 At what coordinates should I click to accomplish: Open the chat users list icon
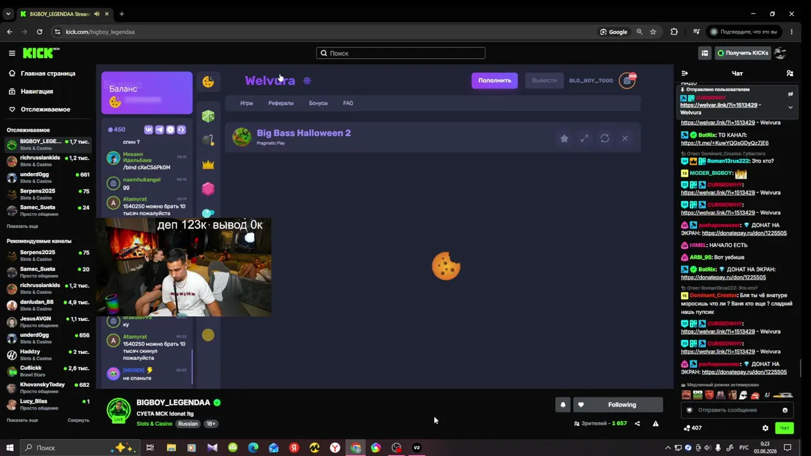point(789,73)
